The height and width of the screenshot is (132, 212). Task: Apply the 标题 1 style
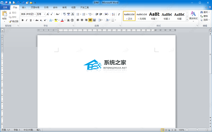154,16
